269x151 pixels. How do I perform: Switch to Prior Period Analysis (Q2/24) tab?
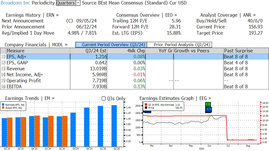click(179, 45)
